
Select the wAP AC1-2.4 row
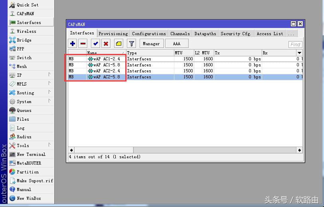tap(186, 59)
